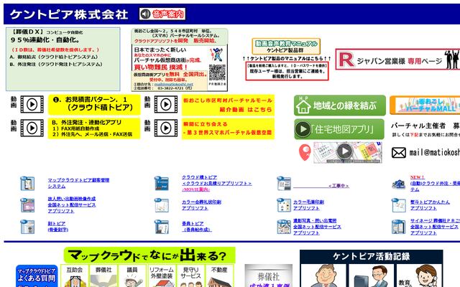The height and width of the screenshot is (287, 460).
Task: Select the 議員 tab
Action: (x=132, y=276)
